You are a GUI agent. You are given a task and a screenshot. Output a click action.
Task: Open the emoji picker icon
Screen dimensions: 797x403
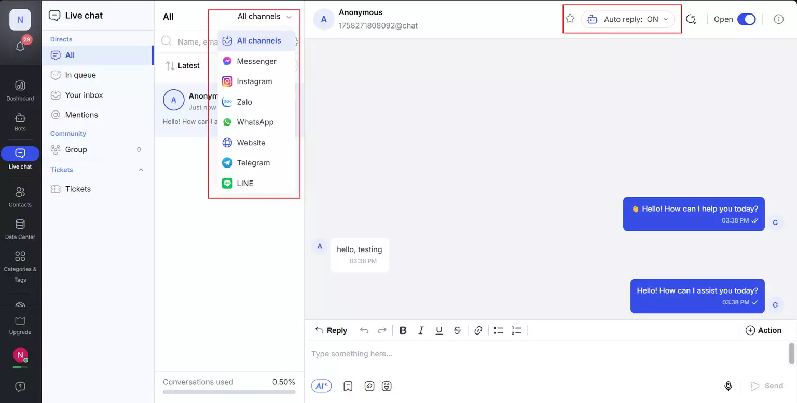click(386, 386)
